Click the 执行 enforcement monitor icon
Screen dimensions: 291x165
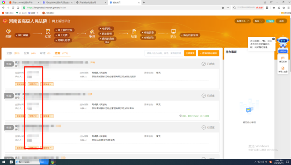coord(173,31)
